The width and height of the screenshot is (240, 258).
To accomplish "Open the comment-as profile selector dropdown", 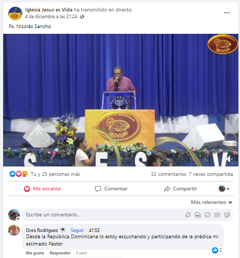I will coord(224,189).
